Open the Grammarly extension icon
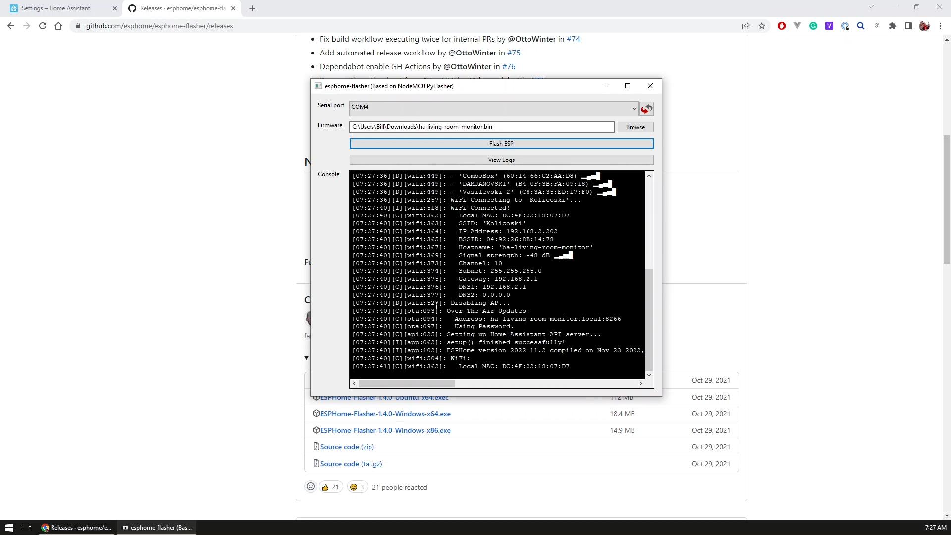Viewport: 951px width, 535px height. [813, 26]
